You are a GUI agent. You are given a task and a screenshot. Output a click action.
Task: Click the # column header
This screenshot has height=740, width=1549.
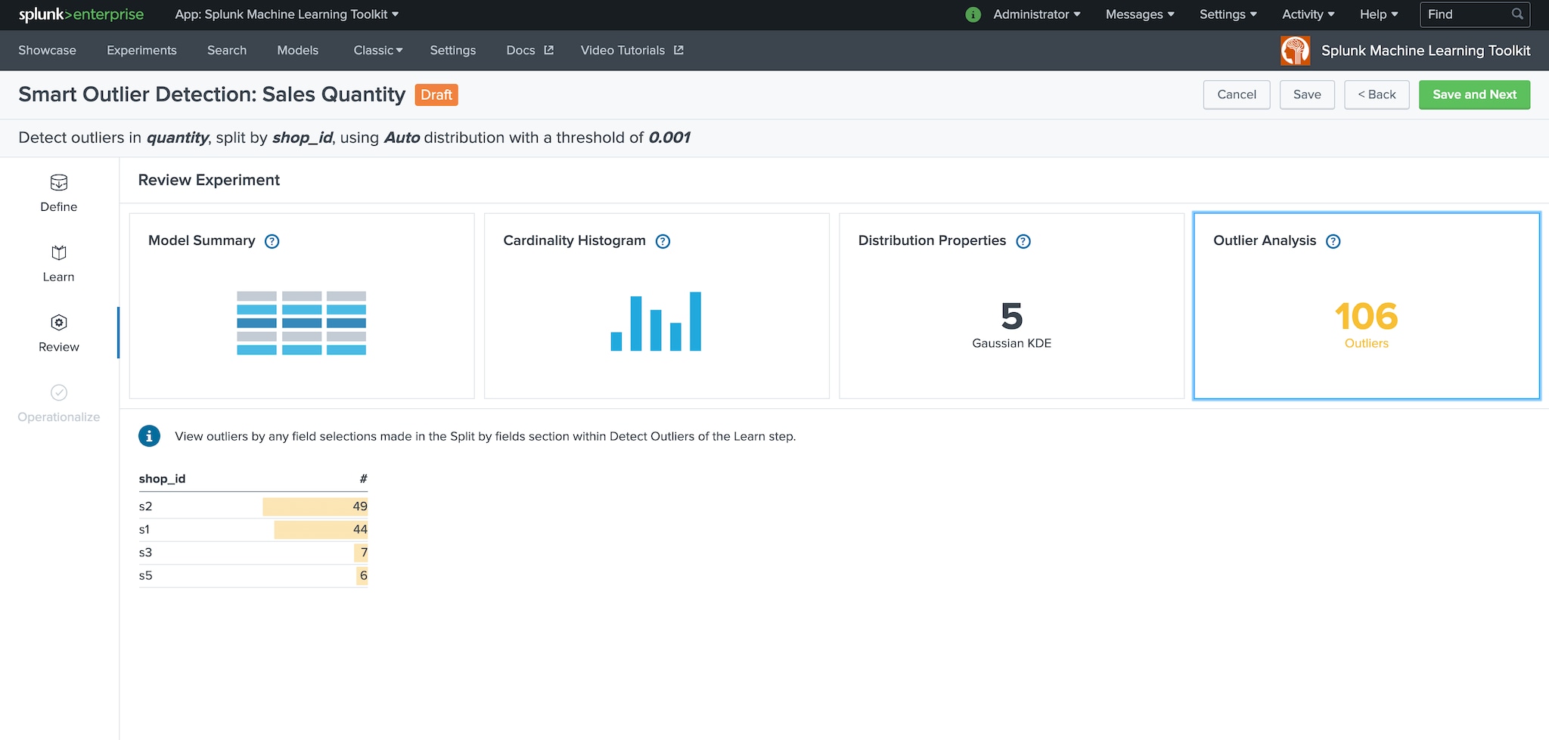point(363,478)
